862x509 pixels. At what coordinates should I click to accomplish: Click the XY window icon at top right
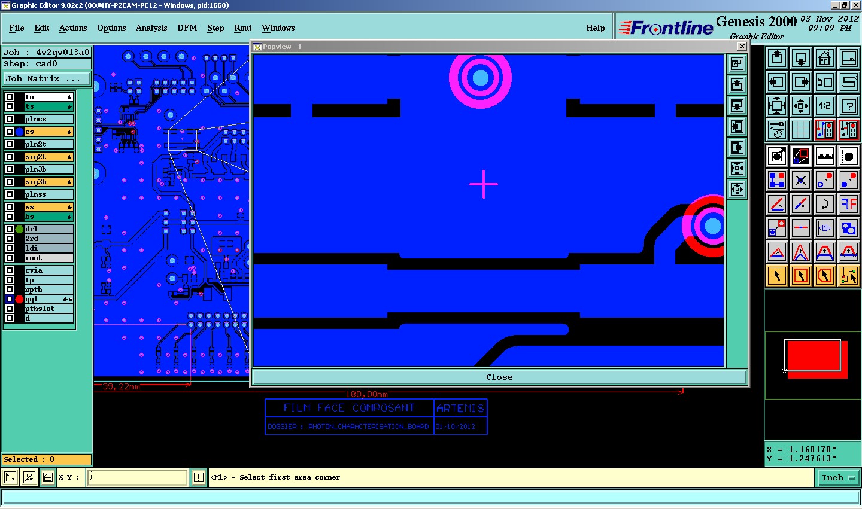click(x=849, y=58)
